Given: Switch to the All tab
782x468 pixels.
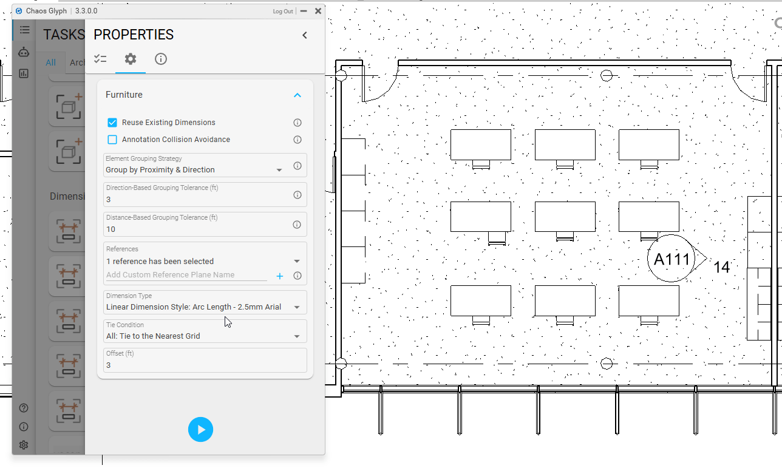Looking at the screenshot, I should 51,62.
